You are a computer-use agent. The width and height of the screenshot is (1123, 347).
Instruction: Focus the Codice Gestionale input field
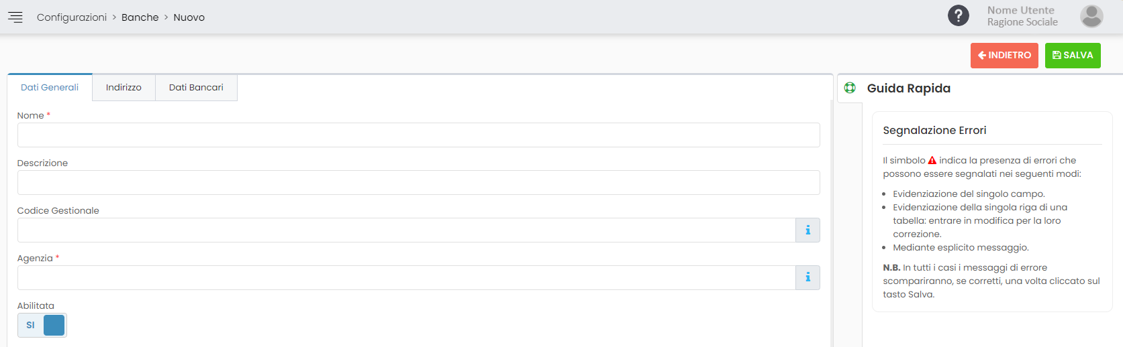pyautogui.click(x=406, y=230)
